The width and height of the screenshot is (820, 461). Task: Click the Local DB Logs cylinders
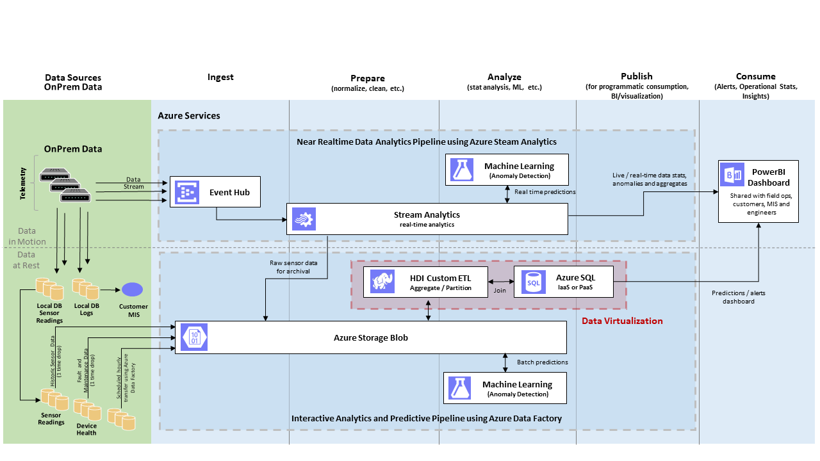pyautogui.click(x=86, y=289)
